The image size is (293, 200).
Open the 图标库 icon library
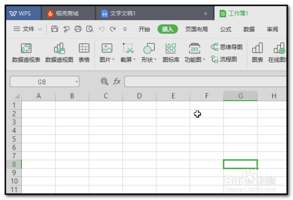coord(171,53)
